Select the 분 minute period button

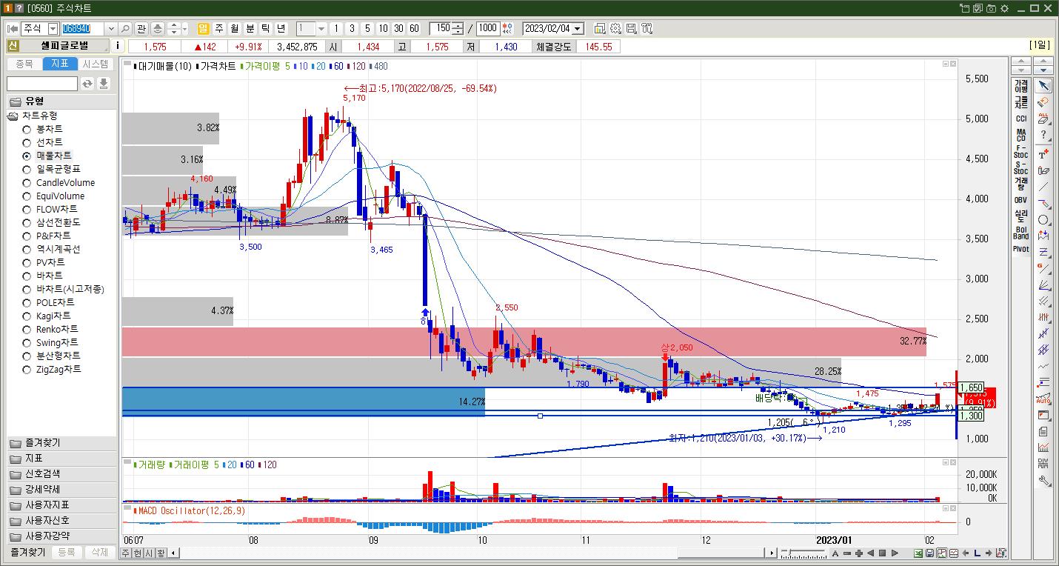[250, 28]
